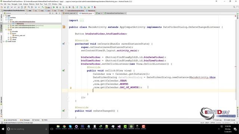This screenshot has height=134, width=239.
Task: Click the Project panel settings gear icon
Action: (x=56, y=13)
